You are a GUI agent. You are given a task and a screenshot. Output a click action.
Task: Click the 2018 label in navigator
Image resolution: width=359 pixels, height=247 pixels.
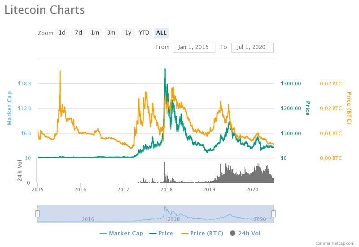(x=174, y=219)
